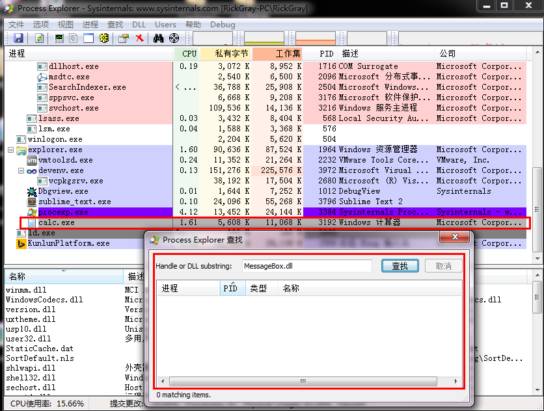Collapse the devenv.exe subtree
The width and height of the screenshot is (544, 411).
click(x=21, y=171)
